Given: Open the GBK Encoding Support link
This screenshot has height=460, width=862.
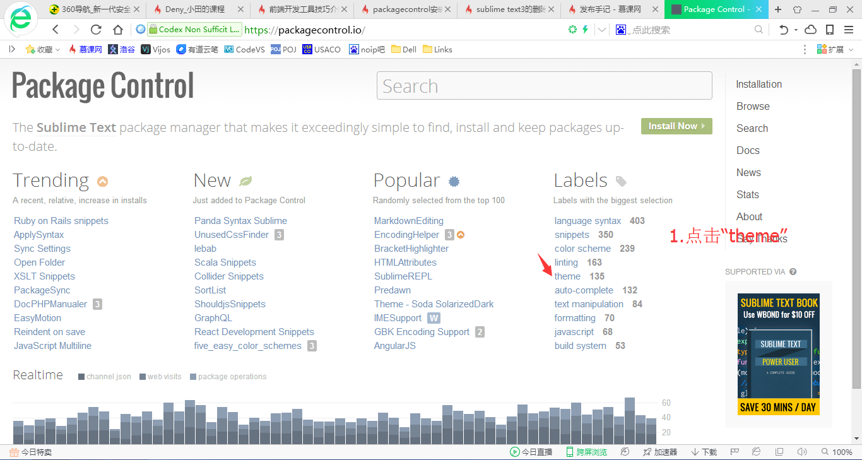Looking at the screenshot, I should point(422,332).
